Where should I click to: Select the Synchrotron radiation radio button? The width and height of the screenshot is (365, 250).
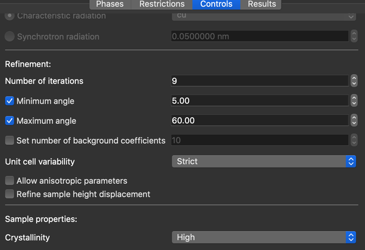[10, 36]
